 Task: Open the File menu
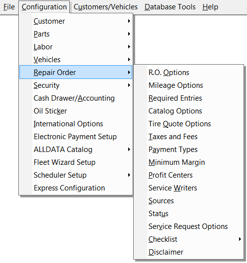click(x=9, y=7)
